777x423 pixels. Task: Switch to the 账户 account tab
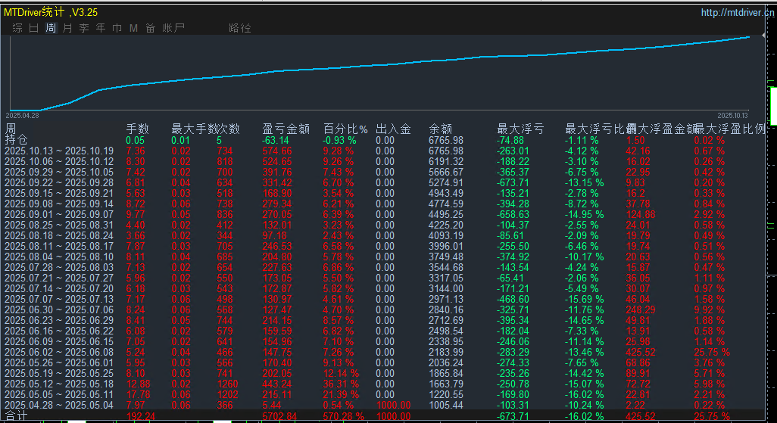(x=173, y=28)
